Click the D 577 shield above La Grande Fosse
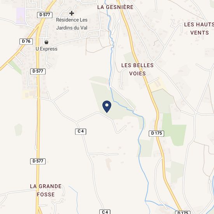Image resolution: width=214 pixels, height=214 pixels. coord(38,161)
